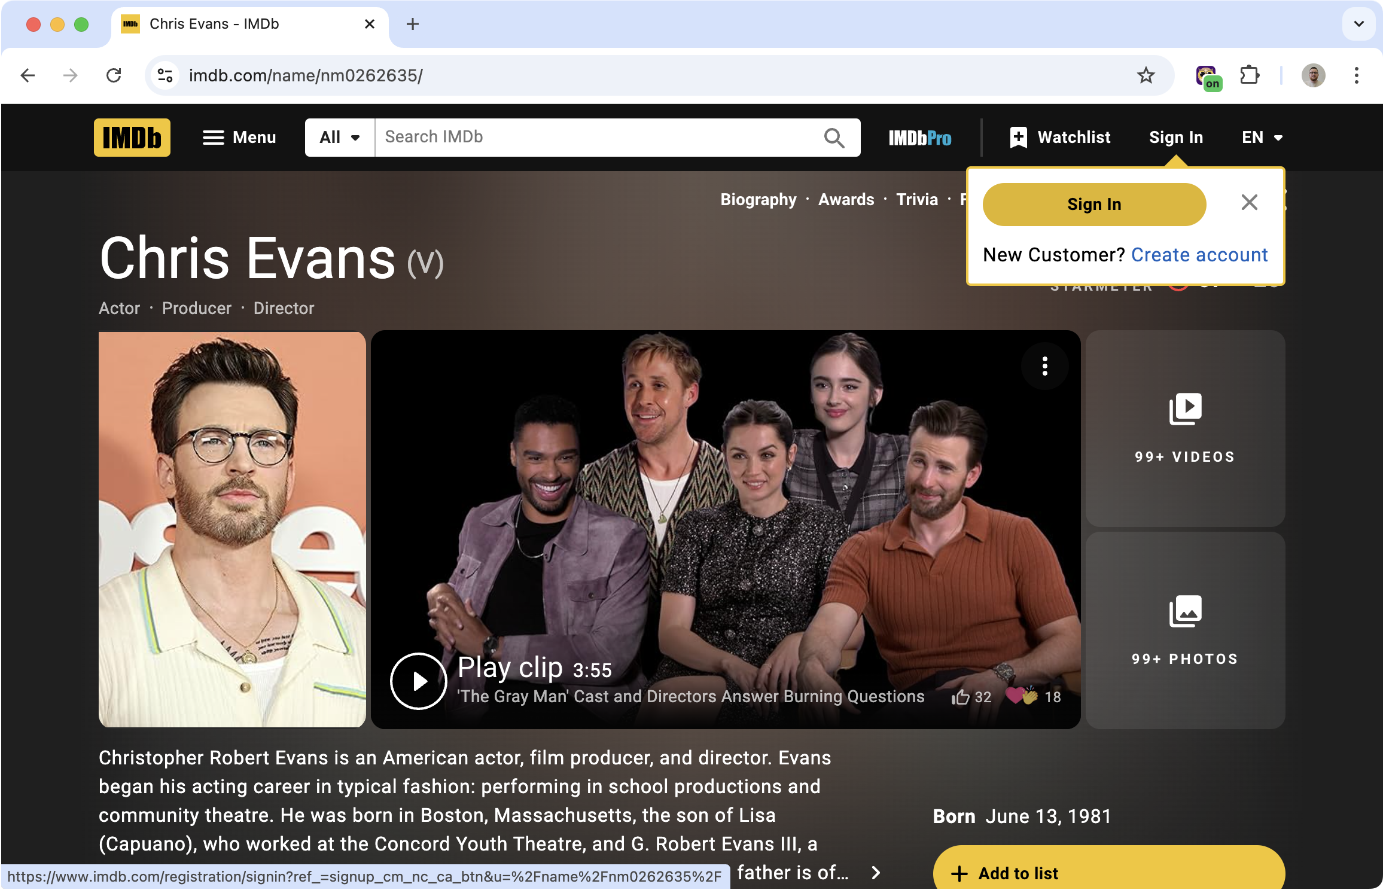Screen dimensions: 1383x890
Task: Close the Sign In popup with X
Action: click(1250, 203)
